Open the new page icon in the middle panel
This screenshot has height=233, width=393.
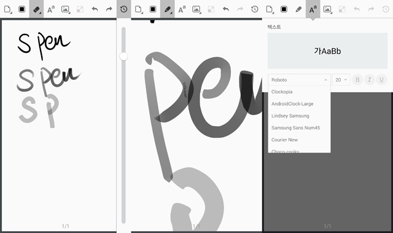[x=138, y=9]
